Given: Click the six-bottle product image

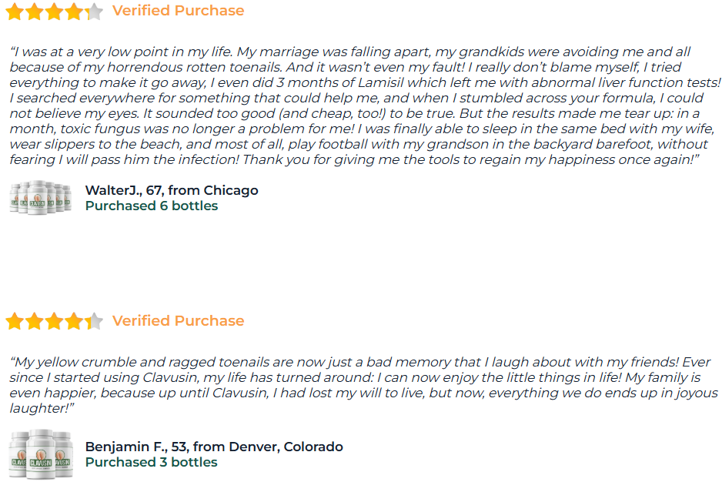Looking at the screenshot, I should [x=40, y=198].
